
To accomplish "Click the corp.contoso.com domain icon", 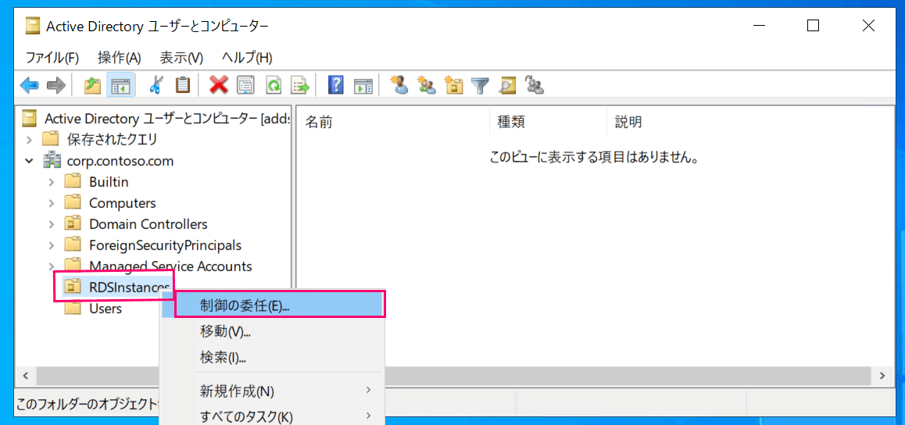I will 53,161.
